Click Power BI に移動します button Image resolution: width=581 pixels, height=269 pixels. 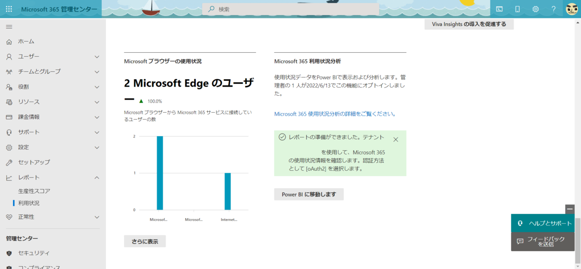tap(309, 194)
